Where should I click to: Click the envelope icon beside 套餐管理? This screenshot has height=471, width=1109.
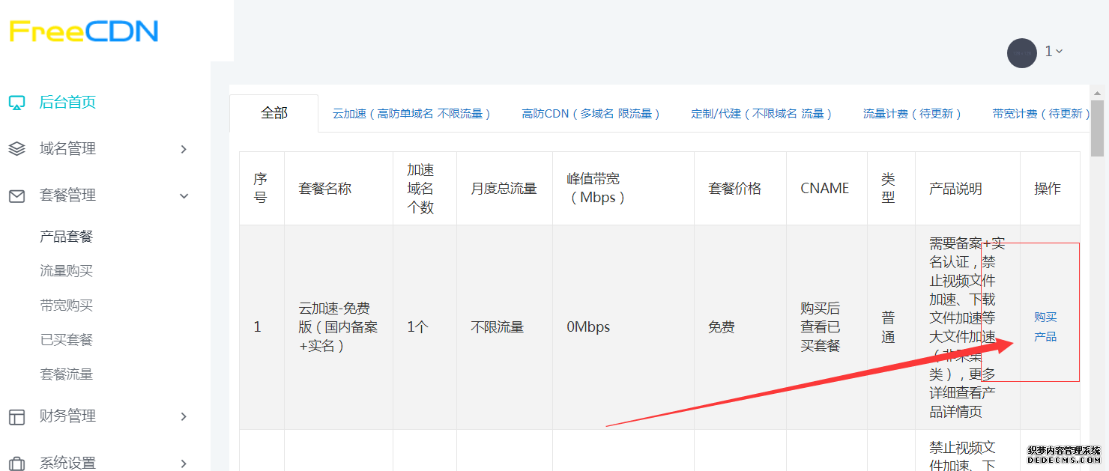[x=16, y=195]
